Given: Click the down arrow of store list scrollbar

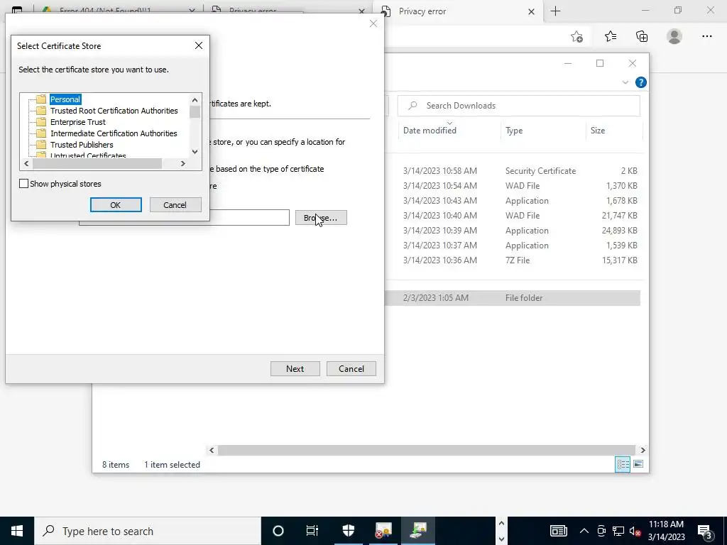Looking at the screenshot, I should click(x=195, y=152).
